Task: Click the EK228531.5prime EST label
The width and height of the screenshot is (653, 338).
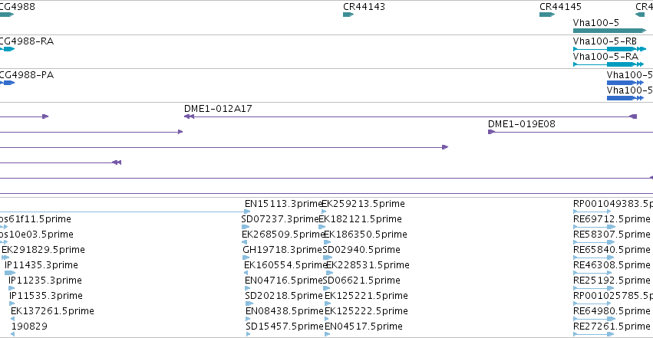Action: 368,265
